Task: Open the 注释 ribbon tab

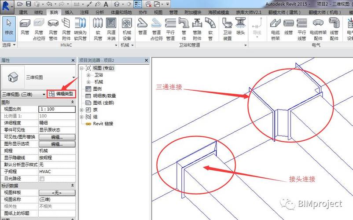Action: pos(84,12)
